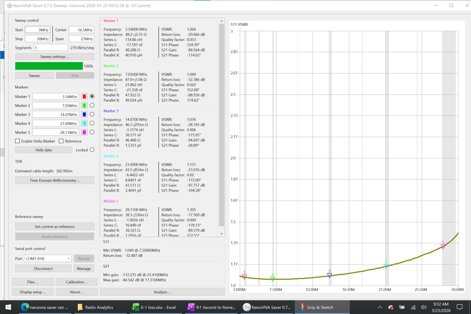Open the Sweep settings dialog
Screen dimensions: 471x314
coord(54,57)
